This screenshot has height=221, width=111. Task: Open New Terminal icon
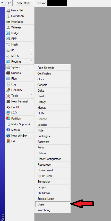click(x=8, y=101)
